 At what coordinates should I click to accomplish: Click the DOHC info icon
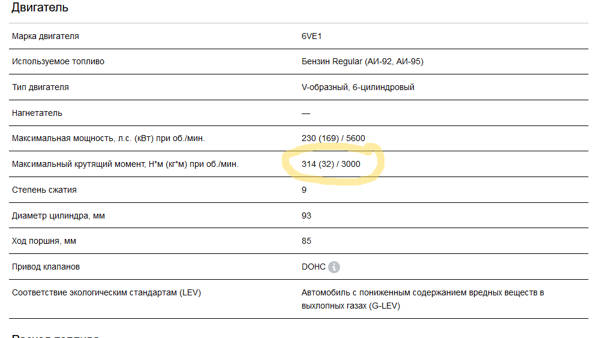(x=334, y=267)
